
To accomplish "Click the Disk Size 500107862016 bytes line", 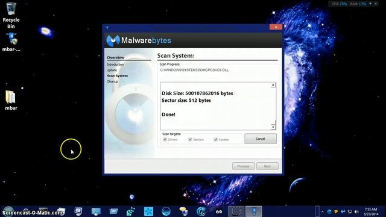I will click(x=197, y=93).
